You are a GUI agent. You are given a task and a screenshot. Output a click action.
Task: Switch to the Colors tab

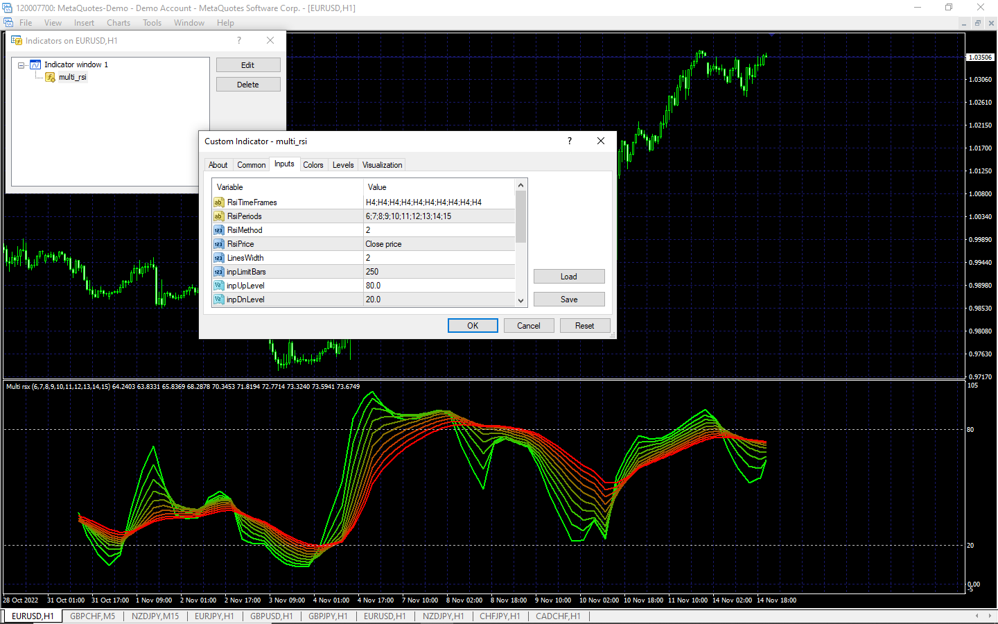[313, 165]
